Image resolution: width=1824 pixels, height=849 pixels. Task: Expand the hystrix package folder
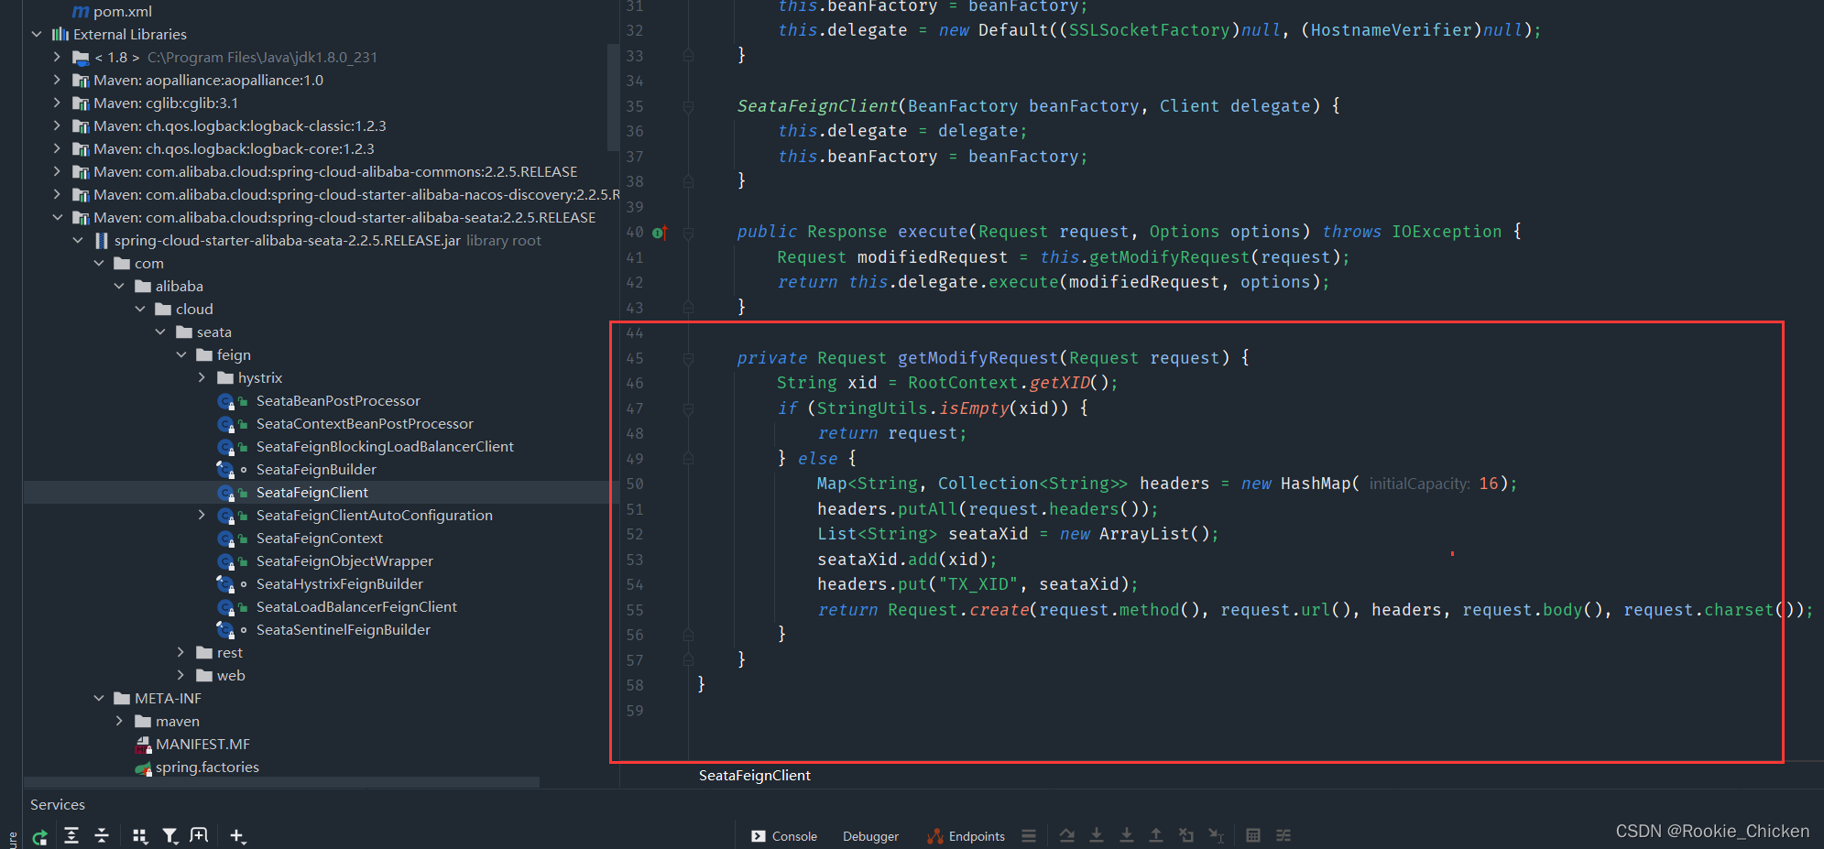tap(202, 378)
